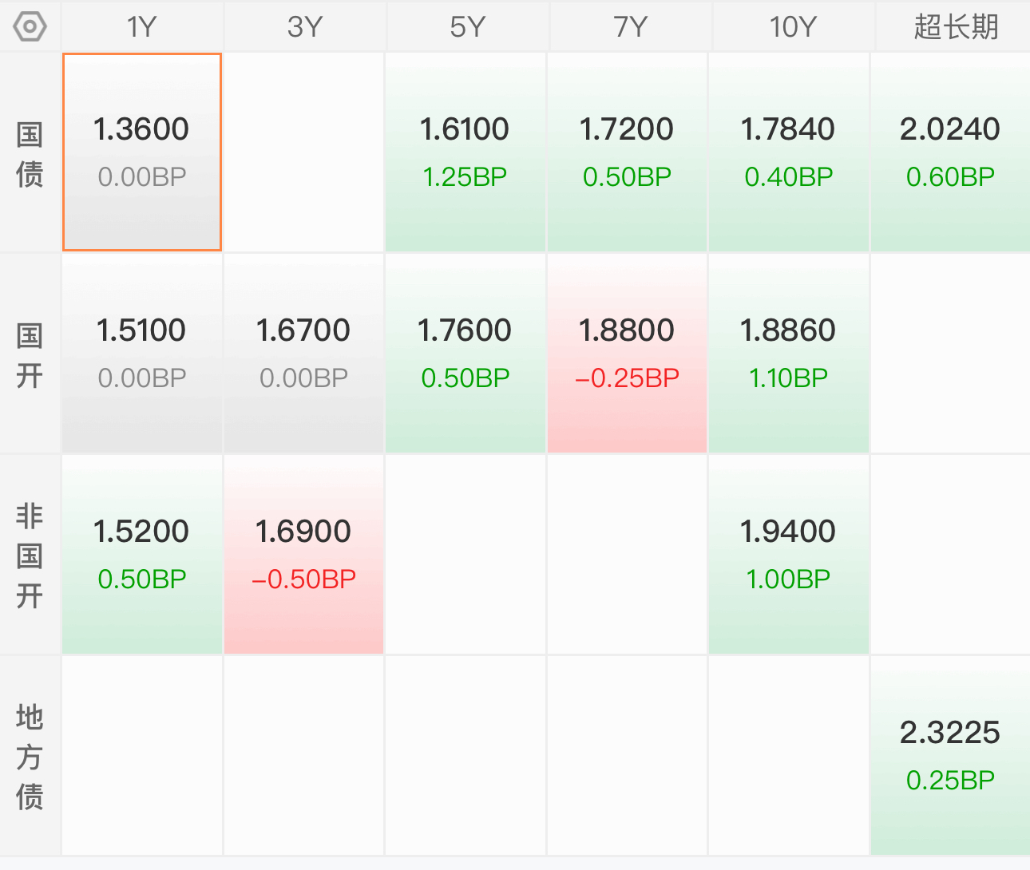
Task: Click the hexagon settings icon
Action: [30, 26]
